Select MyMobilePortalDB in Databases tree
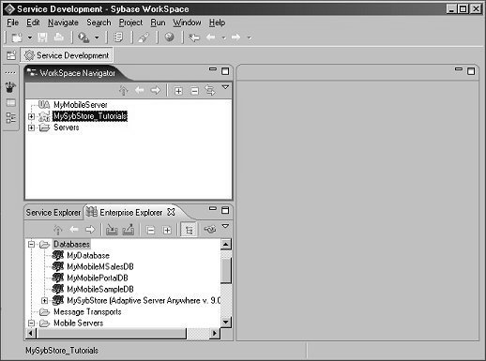 [98, 278]
